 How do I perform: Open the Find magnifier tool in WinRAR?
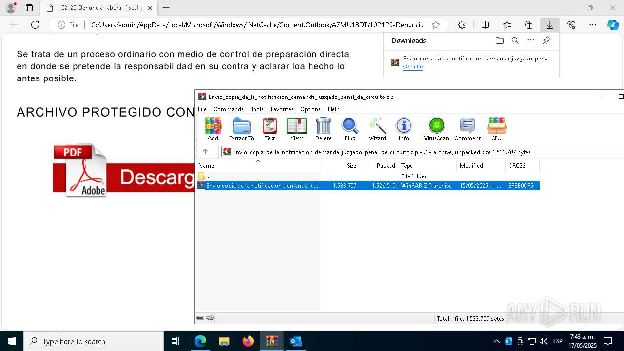(x=350, y=130)
